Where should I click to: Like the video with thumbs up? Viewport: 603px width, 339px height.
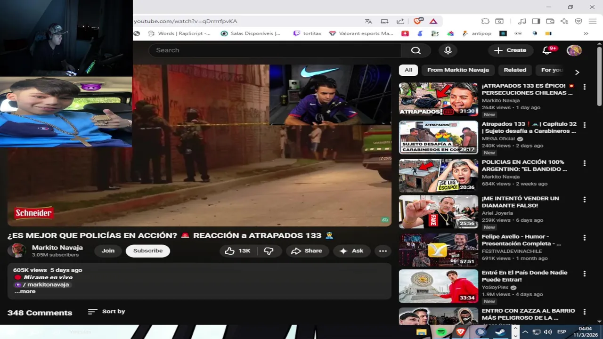(238, 251)
